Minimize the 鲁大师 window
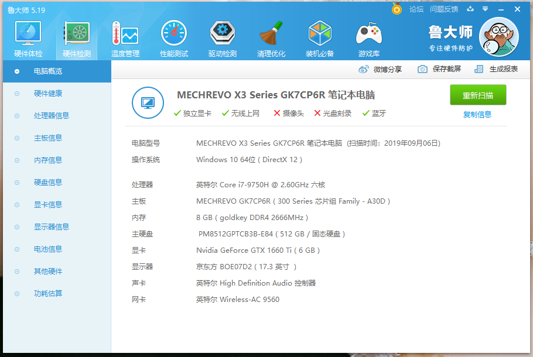Image resolution: width=533 pixels, height=357 pixels. tap(501, 9)
